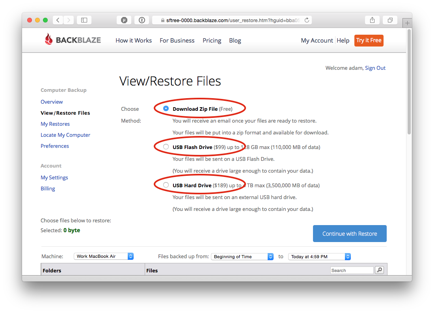Open My Restores in sidebar
Image resolution: width=434 pixels, height=313 pixels.
[x=55, y=124]
